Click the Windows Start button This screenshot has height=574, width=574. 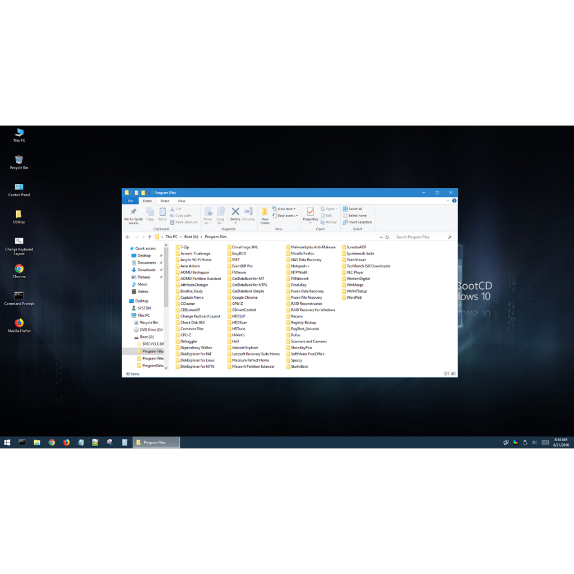(x=7, y=442)
